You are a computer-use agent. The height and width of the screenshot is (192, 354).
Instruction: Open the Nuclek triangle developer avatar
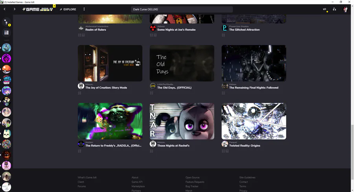(81, 144)
